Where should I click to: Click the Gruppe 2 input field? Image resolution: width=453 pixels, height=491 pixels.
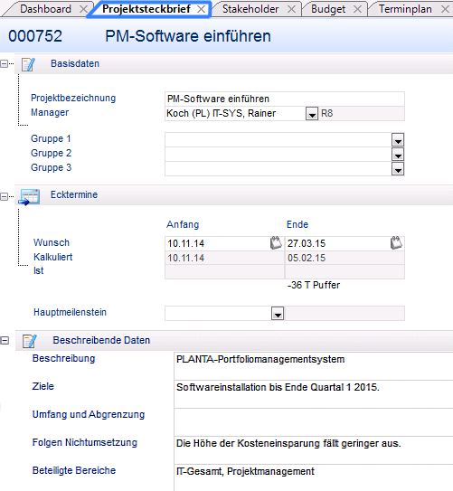coord(278,154)
